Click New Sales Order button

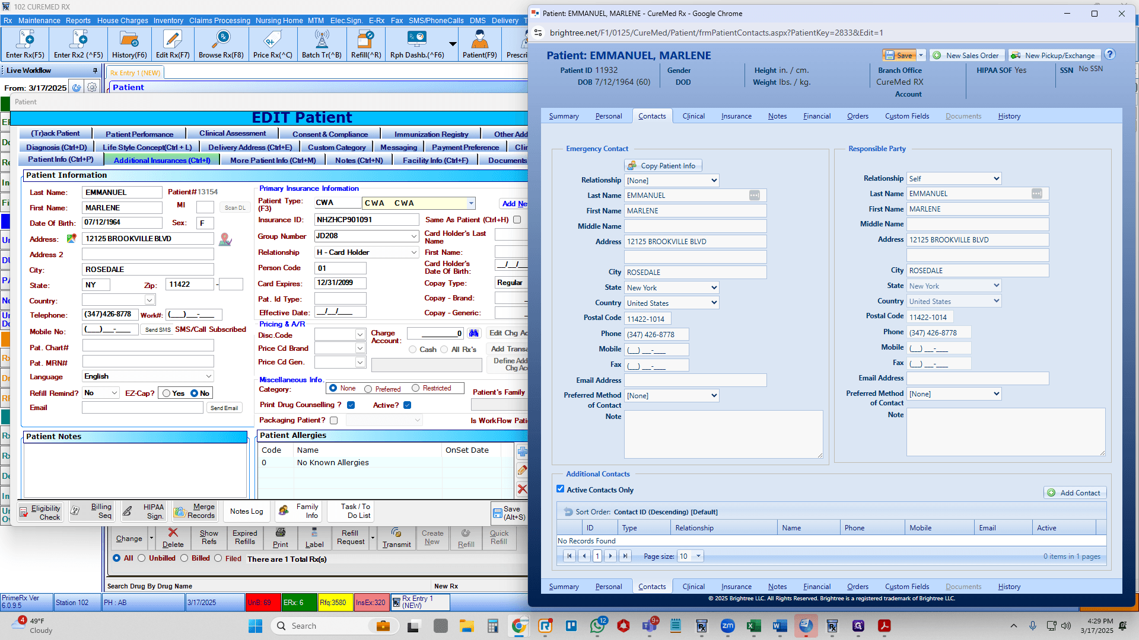[x=967, y=55]
